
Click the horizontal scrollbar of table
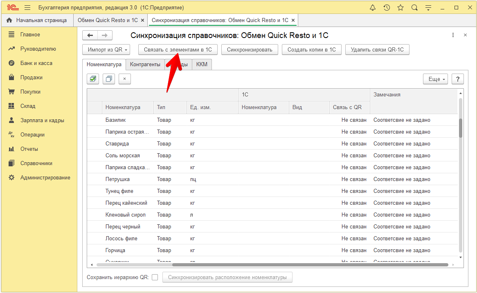point(310,265)
